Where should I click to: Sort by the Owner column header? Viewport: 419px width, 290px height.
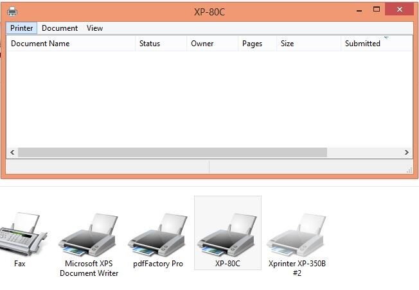[x=212, y=43]
